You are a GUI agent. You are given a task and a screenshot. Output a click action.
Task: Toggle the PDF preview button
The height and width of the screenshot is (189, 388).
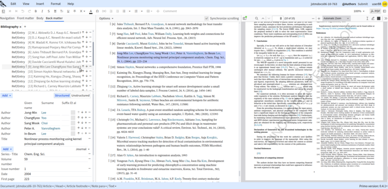[375, 11]
